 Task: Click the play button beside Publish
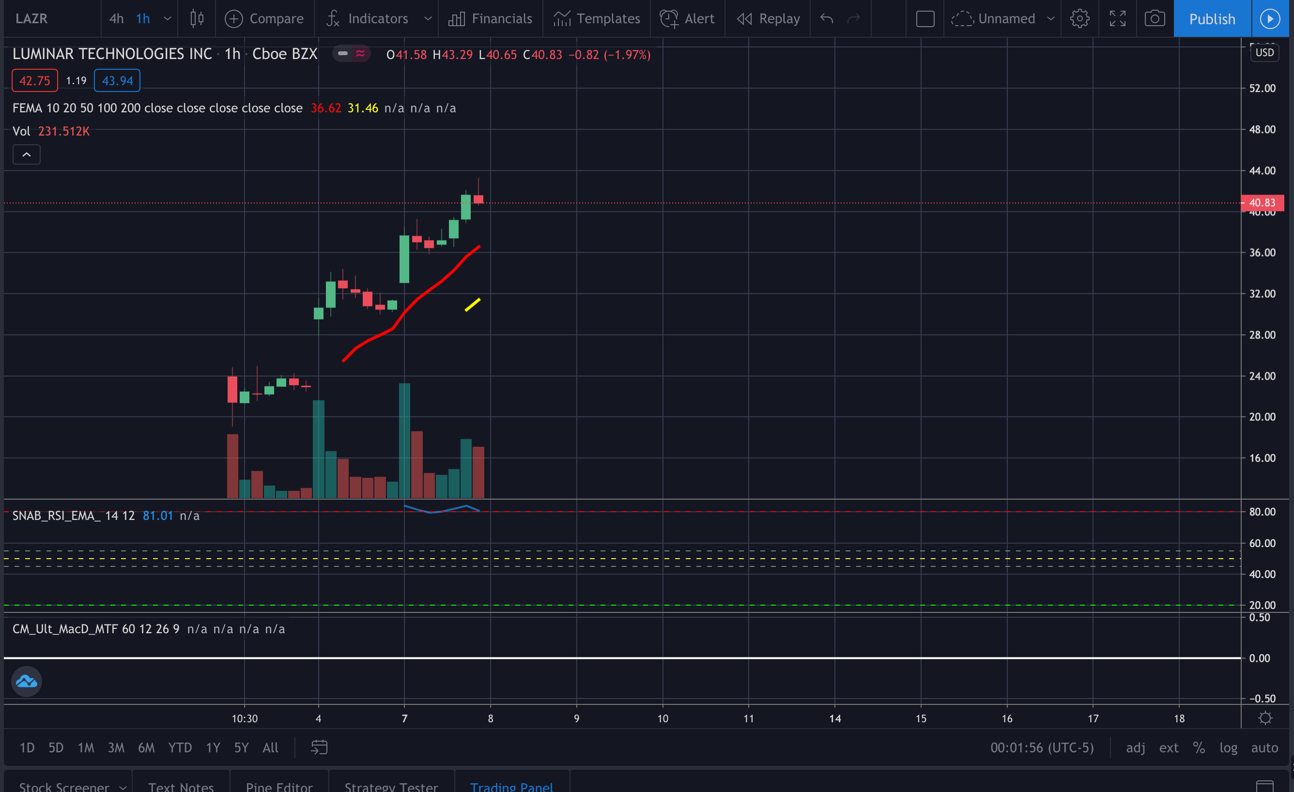click(x=1269, y=19)
